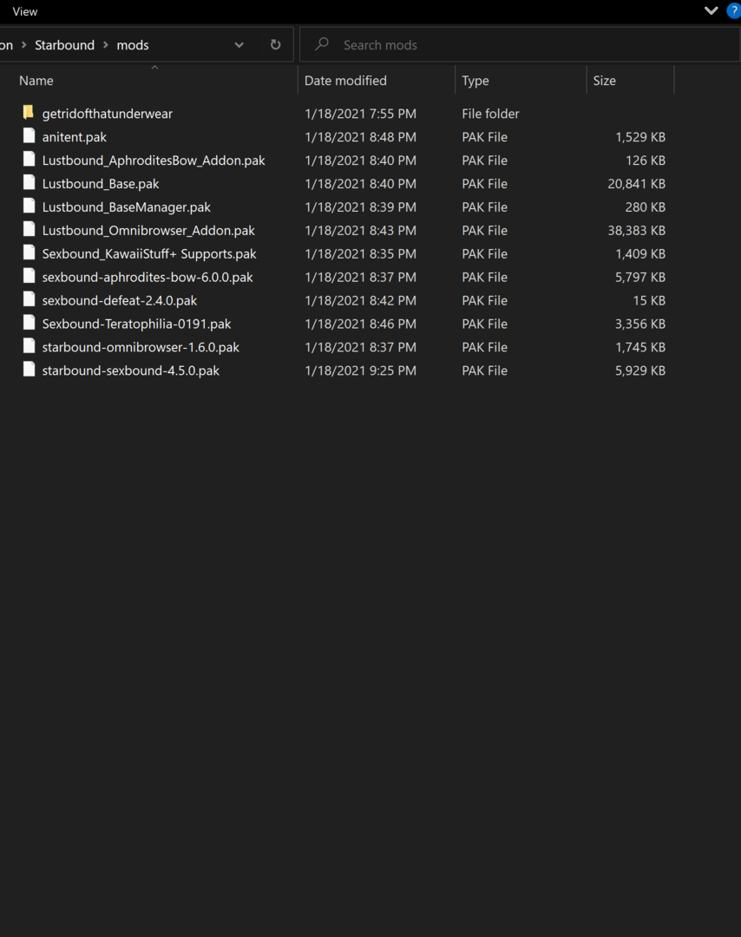Click date 1/18/2021 7:55 PM
Image resolution: width=741 pixels, height=937 pixels.
click(360, 114)
